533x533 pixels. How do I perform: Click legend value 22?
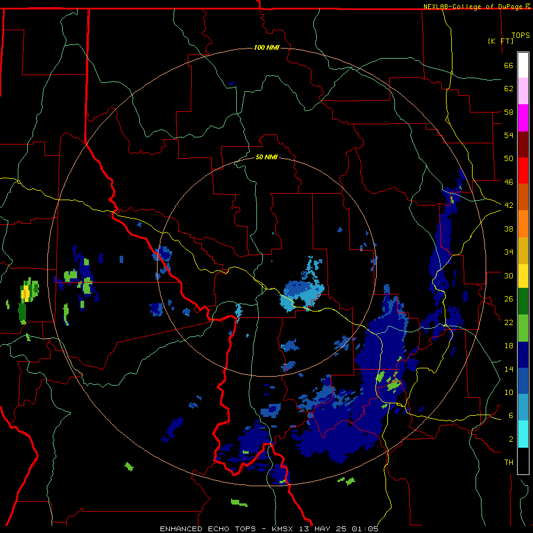pos(509,322)
